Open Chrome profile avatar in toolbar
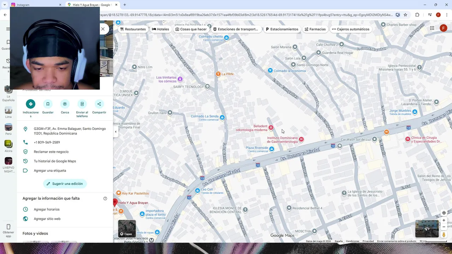This screenshot has width=452, height=254. [438, 15]
